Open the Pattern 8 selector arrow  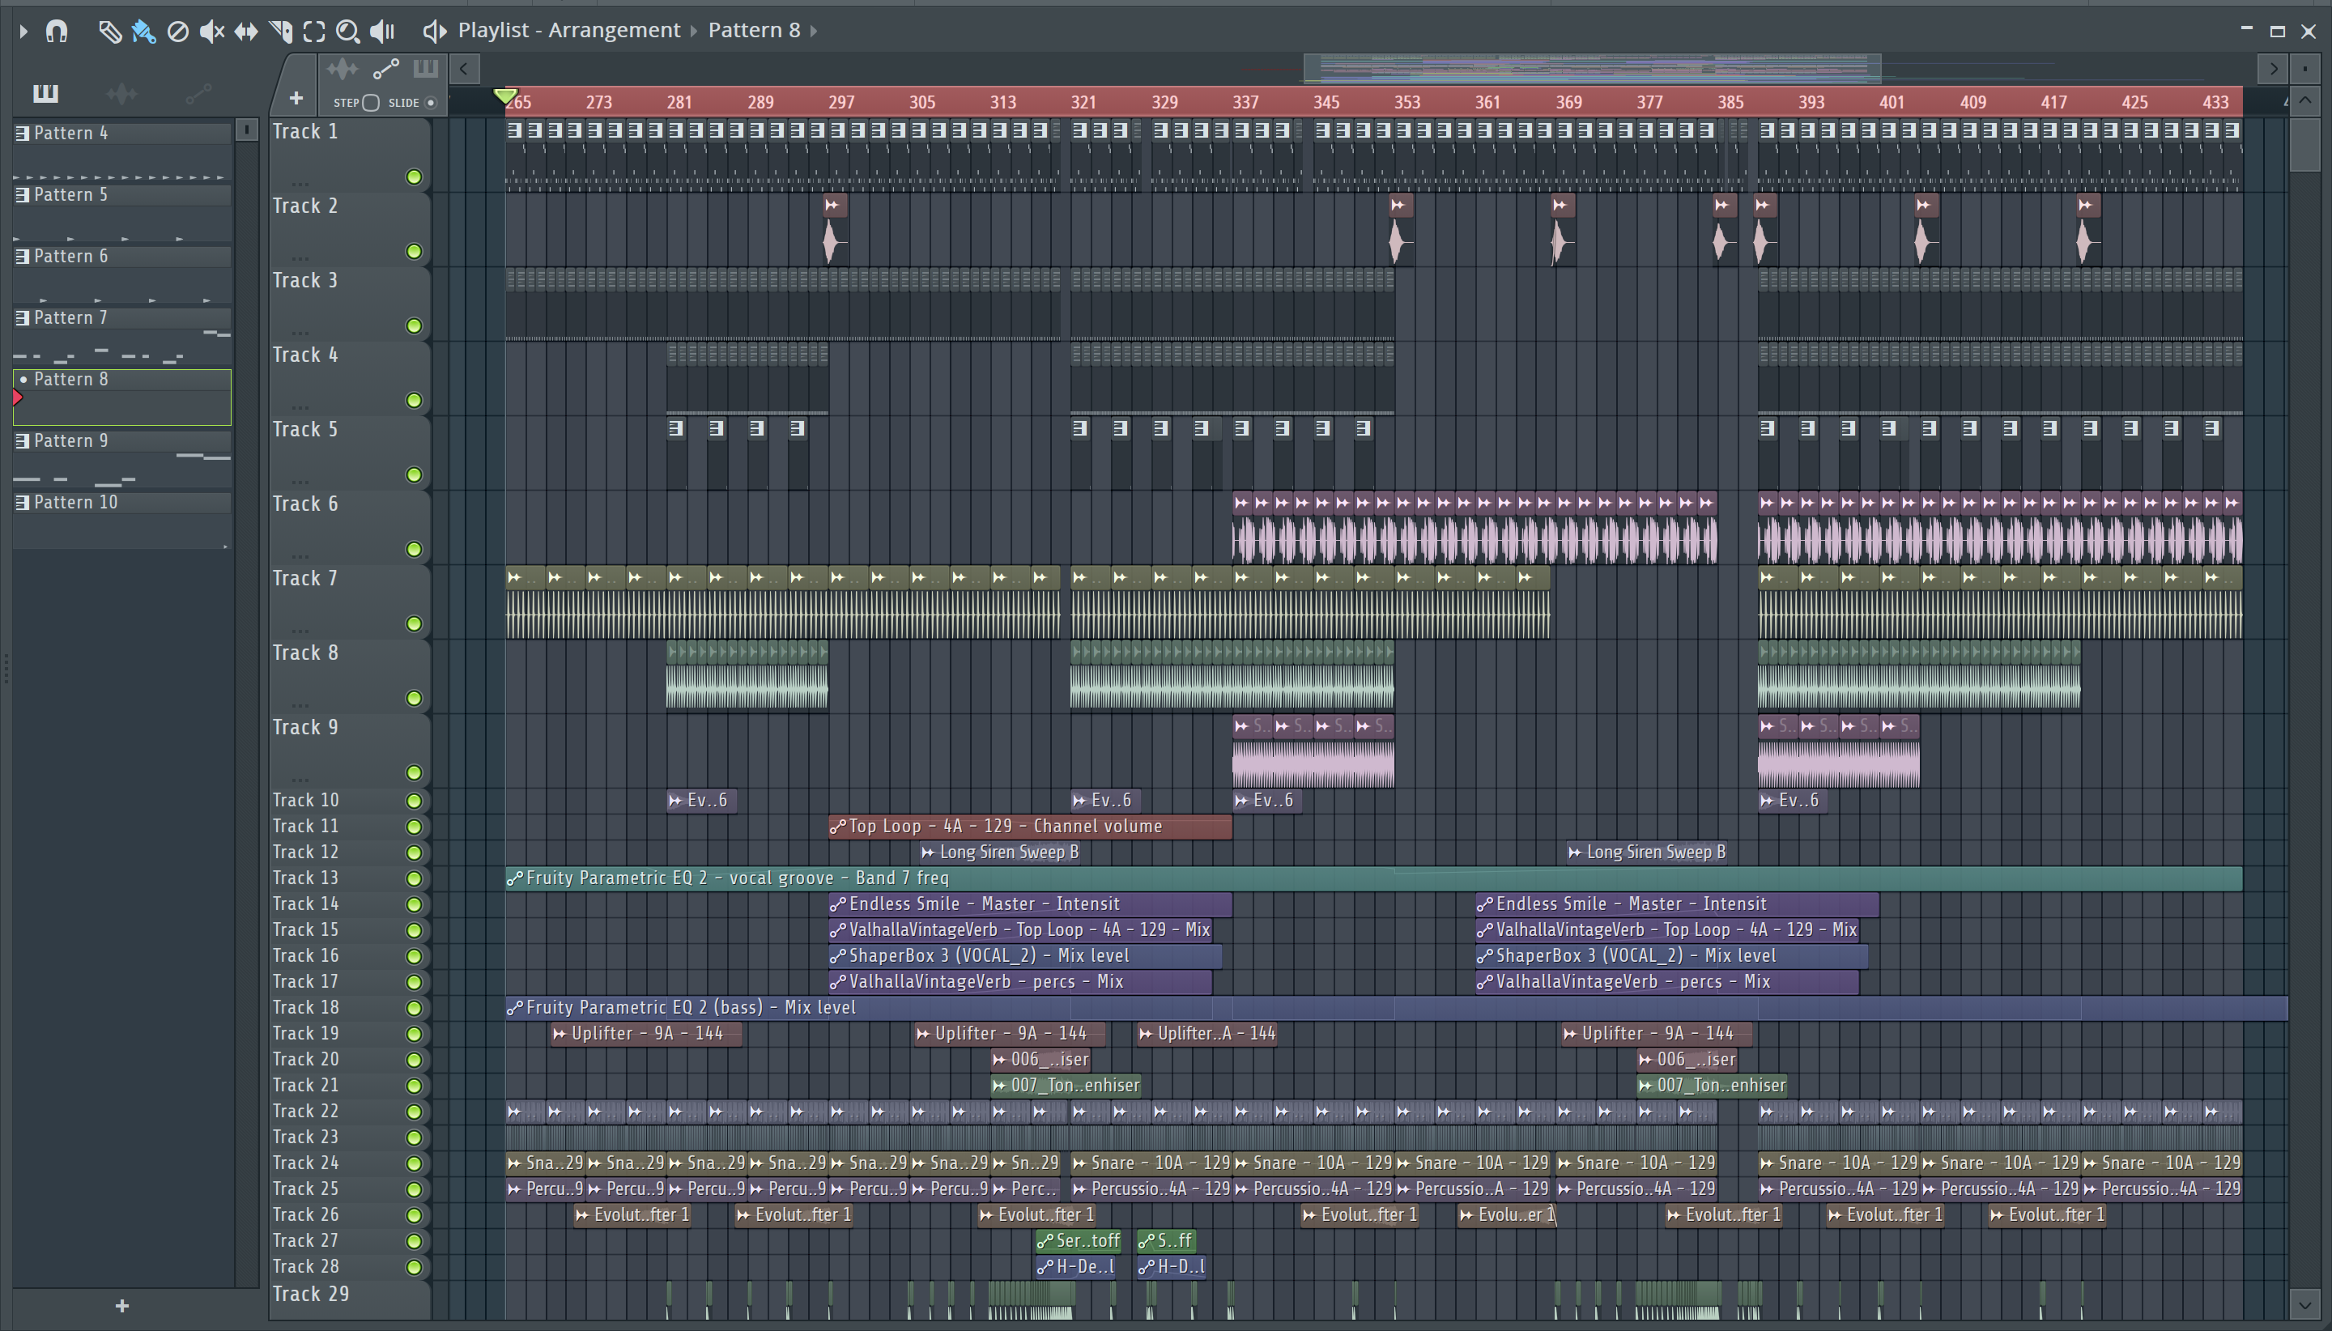pos(814,31)
